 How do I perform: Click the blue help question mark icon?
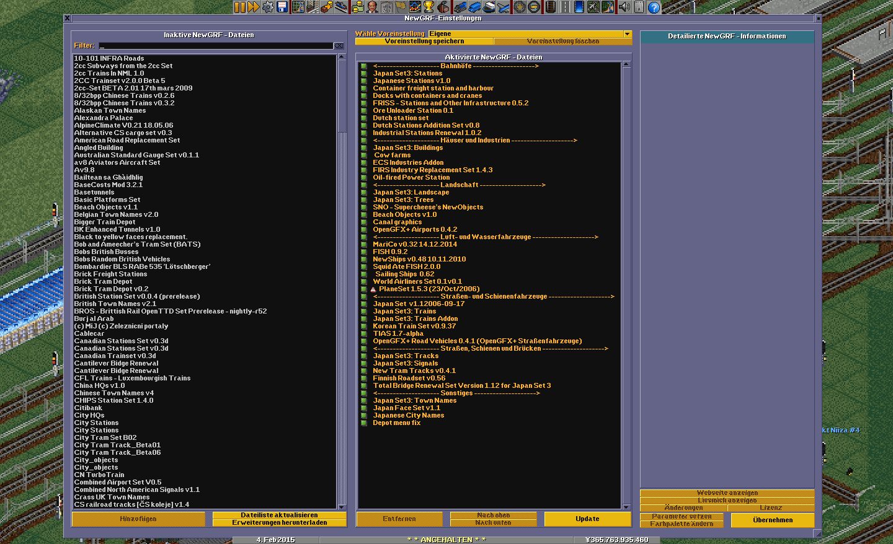(x=654, y=7)
